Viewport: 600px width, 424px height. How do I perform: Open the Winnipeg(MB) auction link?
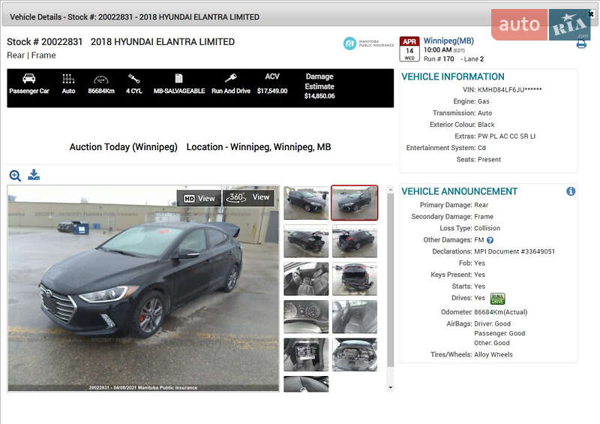[448, 41]
